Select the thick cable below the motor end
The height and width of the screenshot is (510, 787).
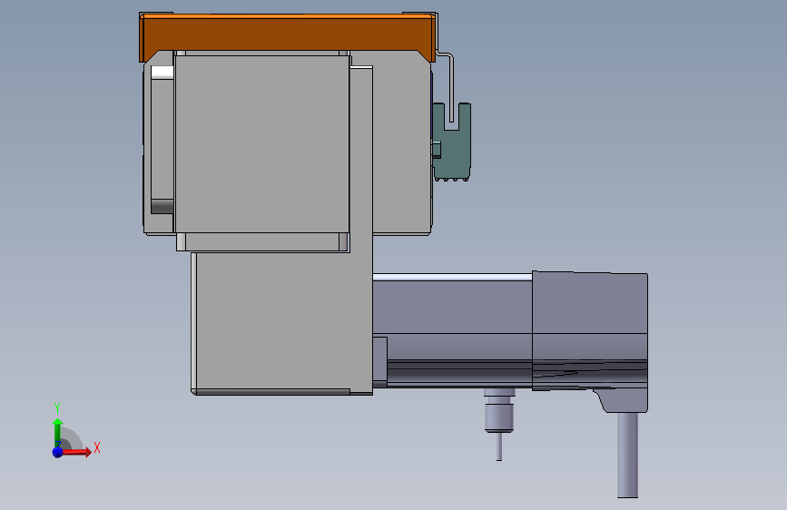[627, 455]
